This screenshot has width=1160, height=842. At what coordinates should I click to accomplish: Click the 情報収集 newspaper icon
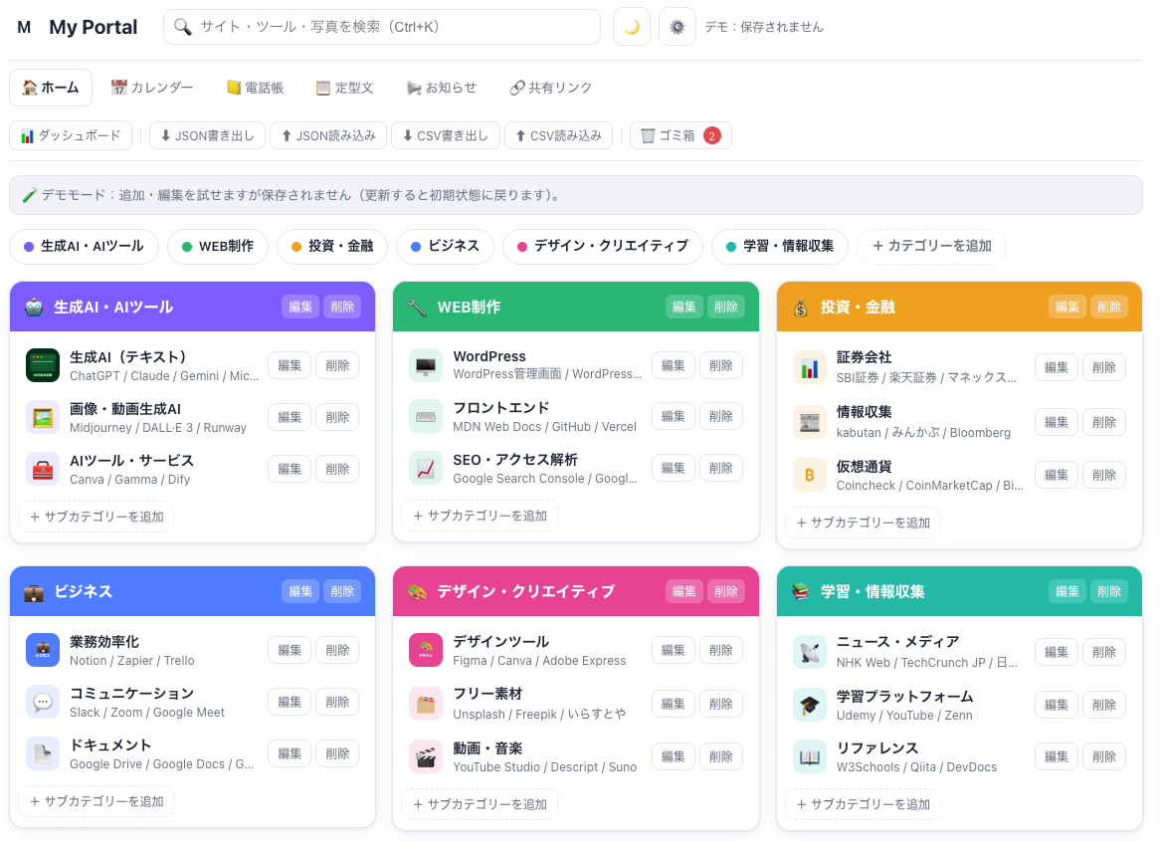810,422
